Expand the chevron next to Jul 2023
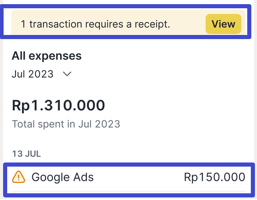257x200 pixels. tap(67, 74)
